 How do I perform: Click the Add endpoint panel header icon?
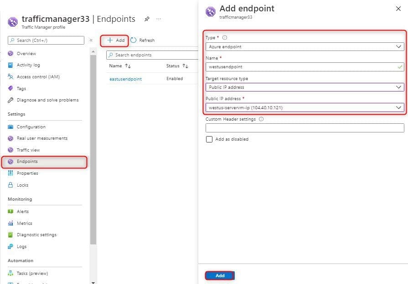211,12
